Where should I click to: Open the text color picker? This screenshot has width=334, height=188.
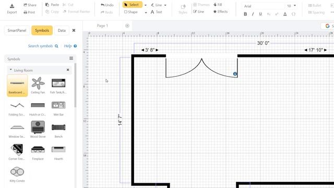coord(285,14)
